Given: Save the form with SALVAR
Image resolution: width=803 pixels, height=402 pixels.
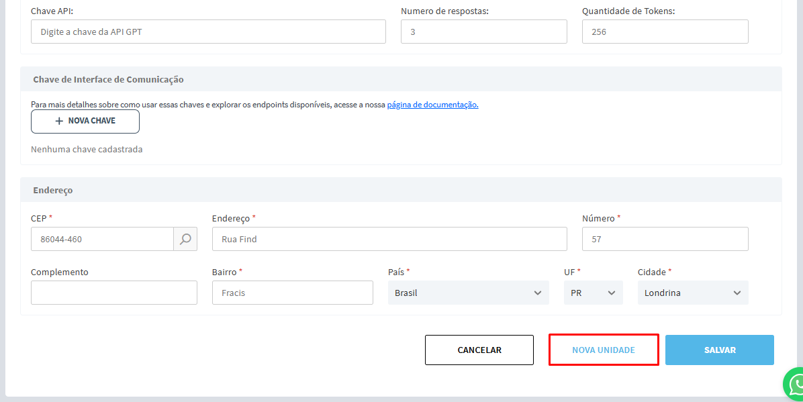Looking at the screenshot, I should click(720, 350).
